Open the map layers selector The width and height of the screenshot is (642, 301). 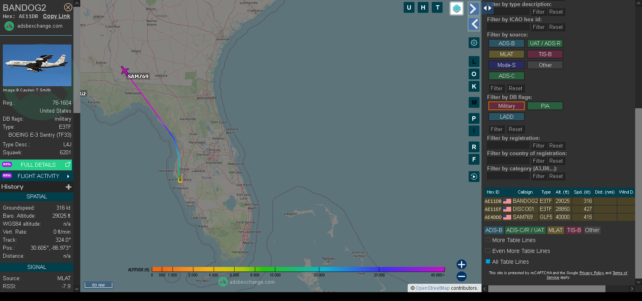(x=457, y=8)
